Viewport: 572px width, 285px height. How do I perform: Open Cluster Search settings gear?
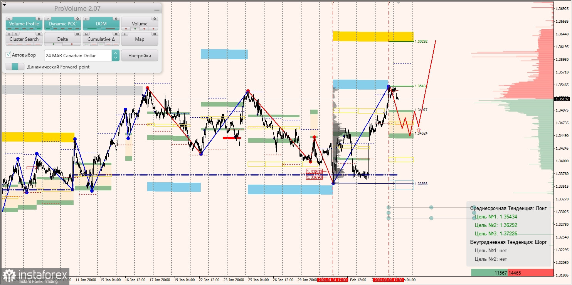(39, 34)
